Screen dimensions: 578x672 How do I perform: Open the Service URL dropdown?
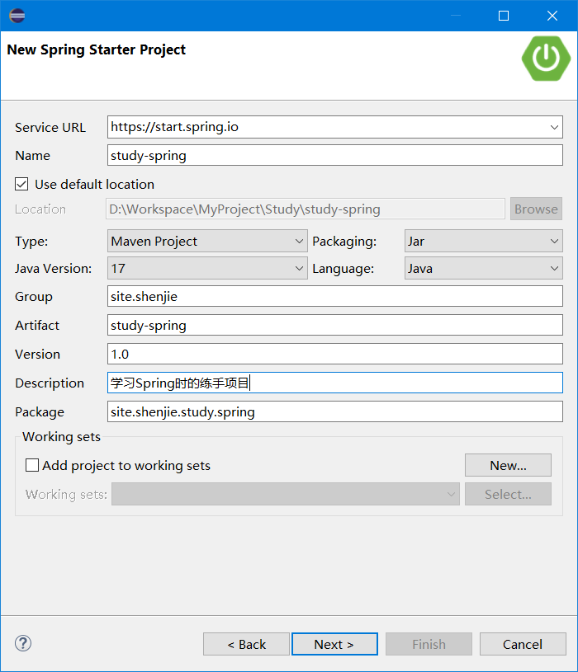(x=554, y=127)
